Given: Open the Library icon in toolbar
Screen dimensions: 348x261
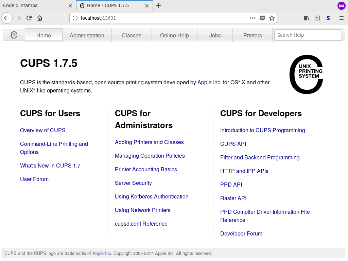Looking at the screenshot, I should pyautogui.click(x=307, y=18).
